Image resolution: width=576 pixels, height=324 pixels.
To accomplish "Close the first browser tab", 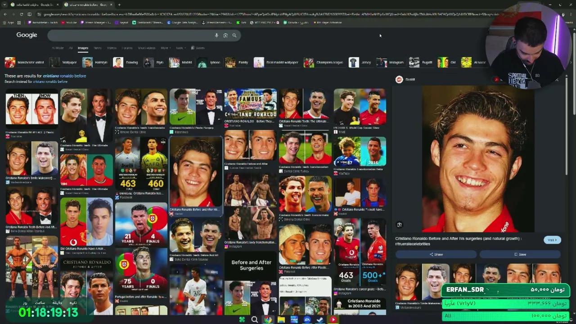I will point(57,4).
